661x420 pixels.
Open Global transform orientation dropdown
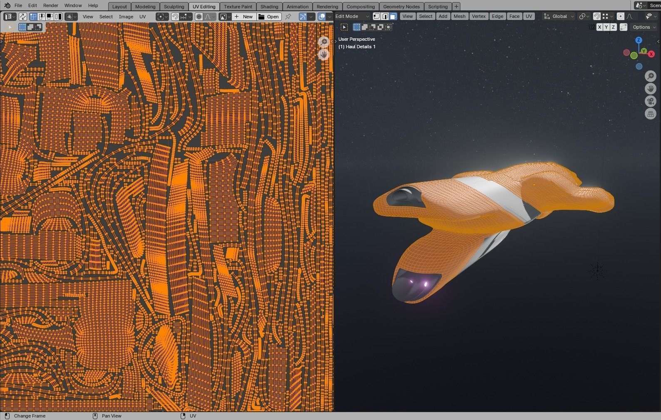tap(559, 16)
